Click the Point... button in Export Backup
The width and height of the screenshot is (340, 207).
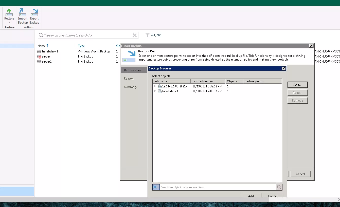point(297,92)
